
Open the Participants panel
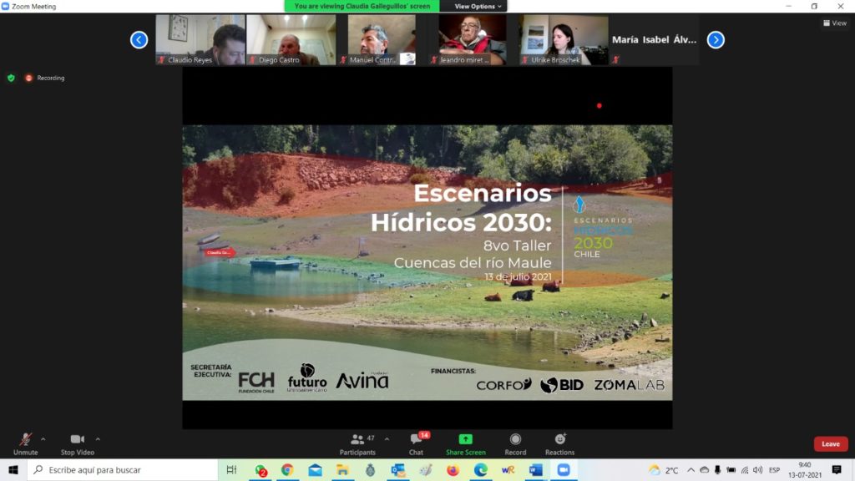tap(357, 440)
